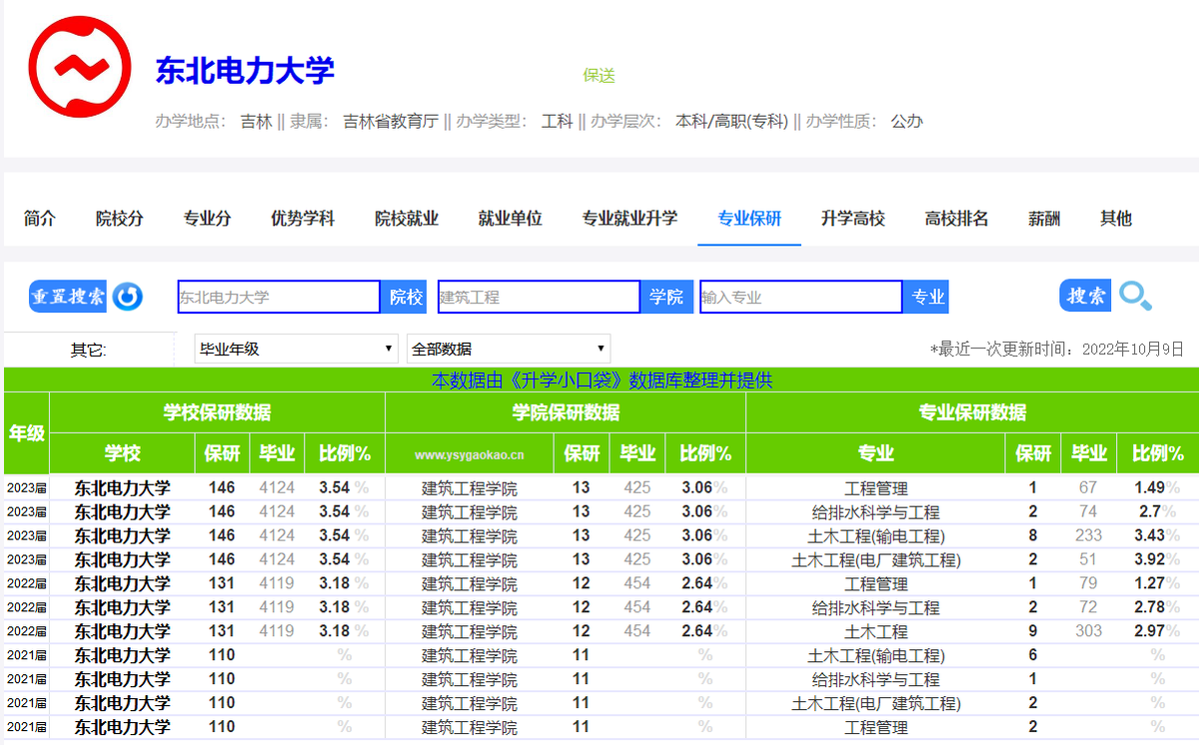Click the college input containing 建筑工程
The image size is (1199, 745).
(x=539, y=297)
